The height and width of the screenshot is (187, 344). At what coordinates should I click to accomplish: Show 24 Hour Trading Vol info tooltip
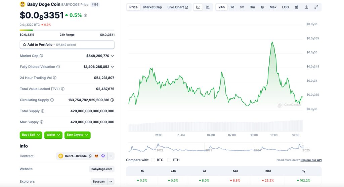click(x=55, y=78)
